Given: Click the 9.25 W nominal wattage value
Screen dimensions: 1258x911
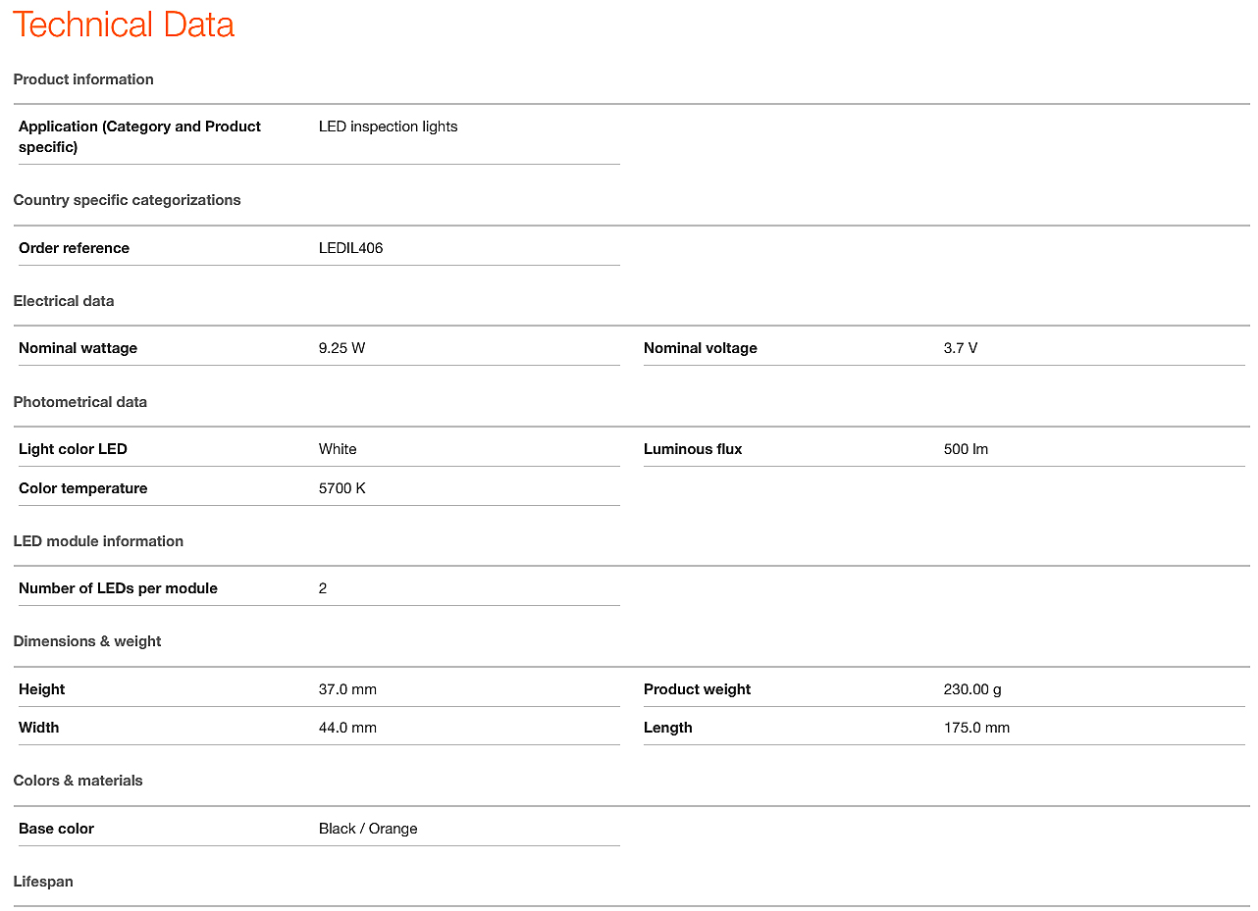Looking at the screenshot, I should point(341,348).
